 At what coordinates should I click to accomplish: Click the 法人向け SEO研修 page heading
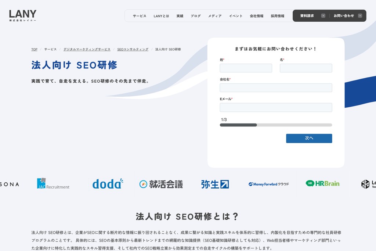[74, 65]
